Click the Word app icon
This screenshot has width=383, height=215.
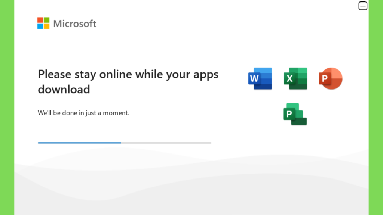[260, 78]
